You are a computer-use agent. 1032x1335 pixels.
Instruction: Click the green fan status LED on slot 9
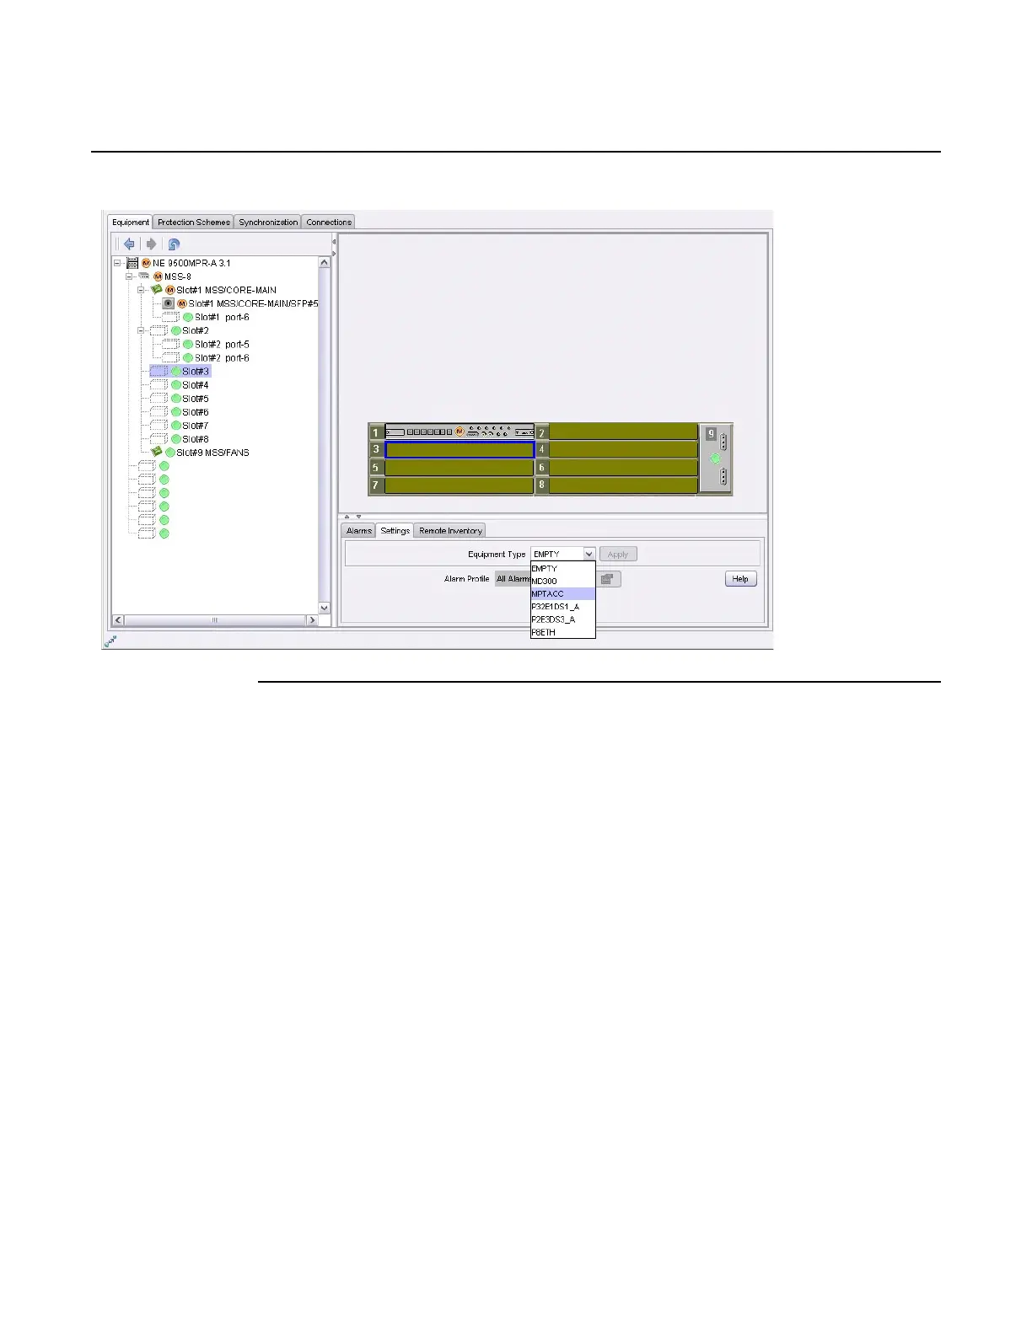pyautogui.click(x=716, y=458)
